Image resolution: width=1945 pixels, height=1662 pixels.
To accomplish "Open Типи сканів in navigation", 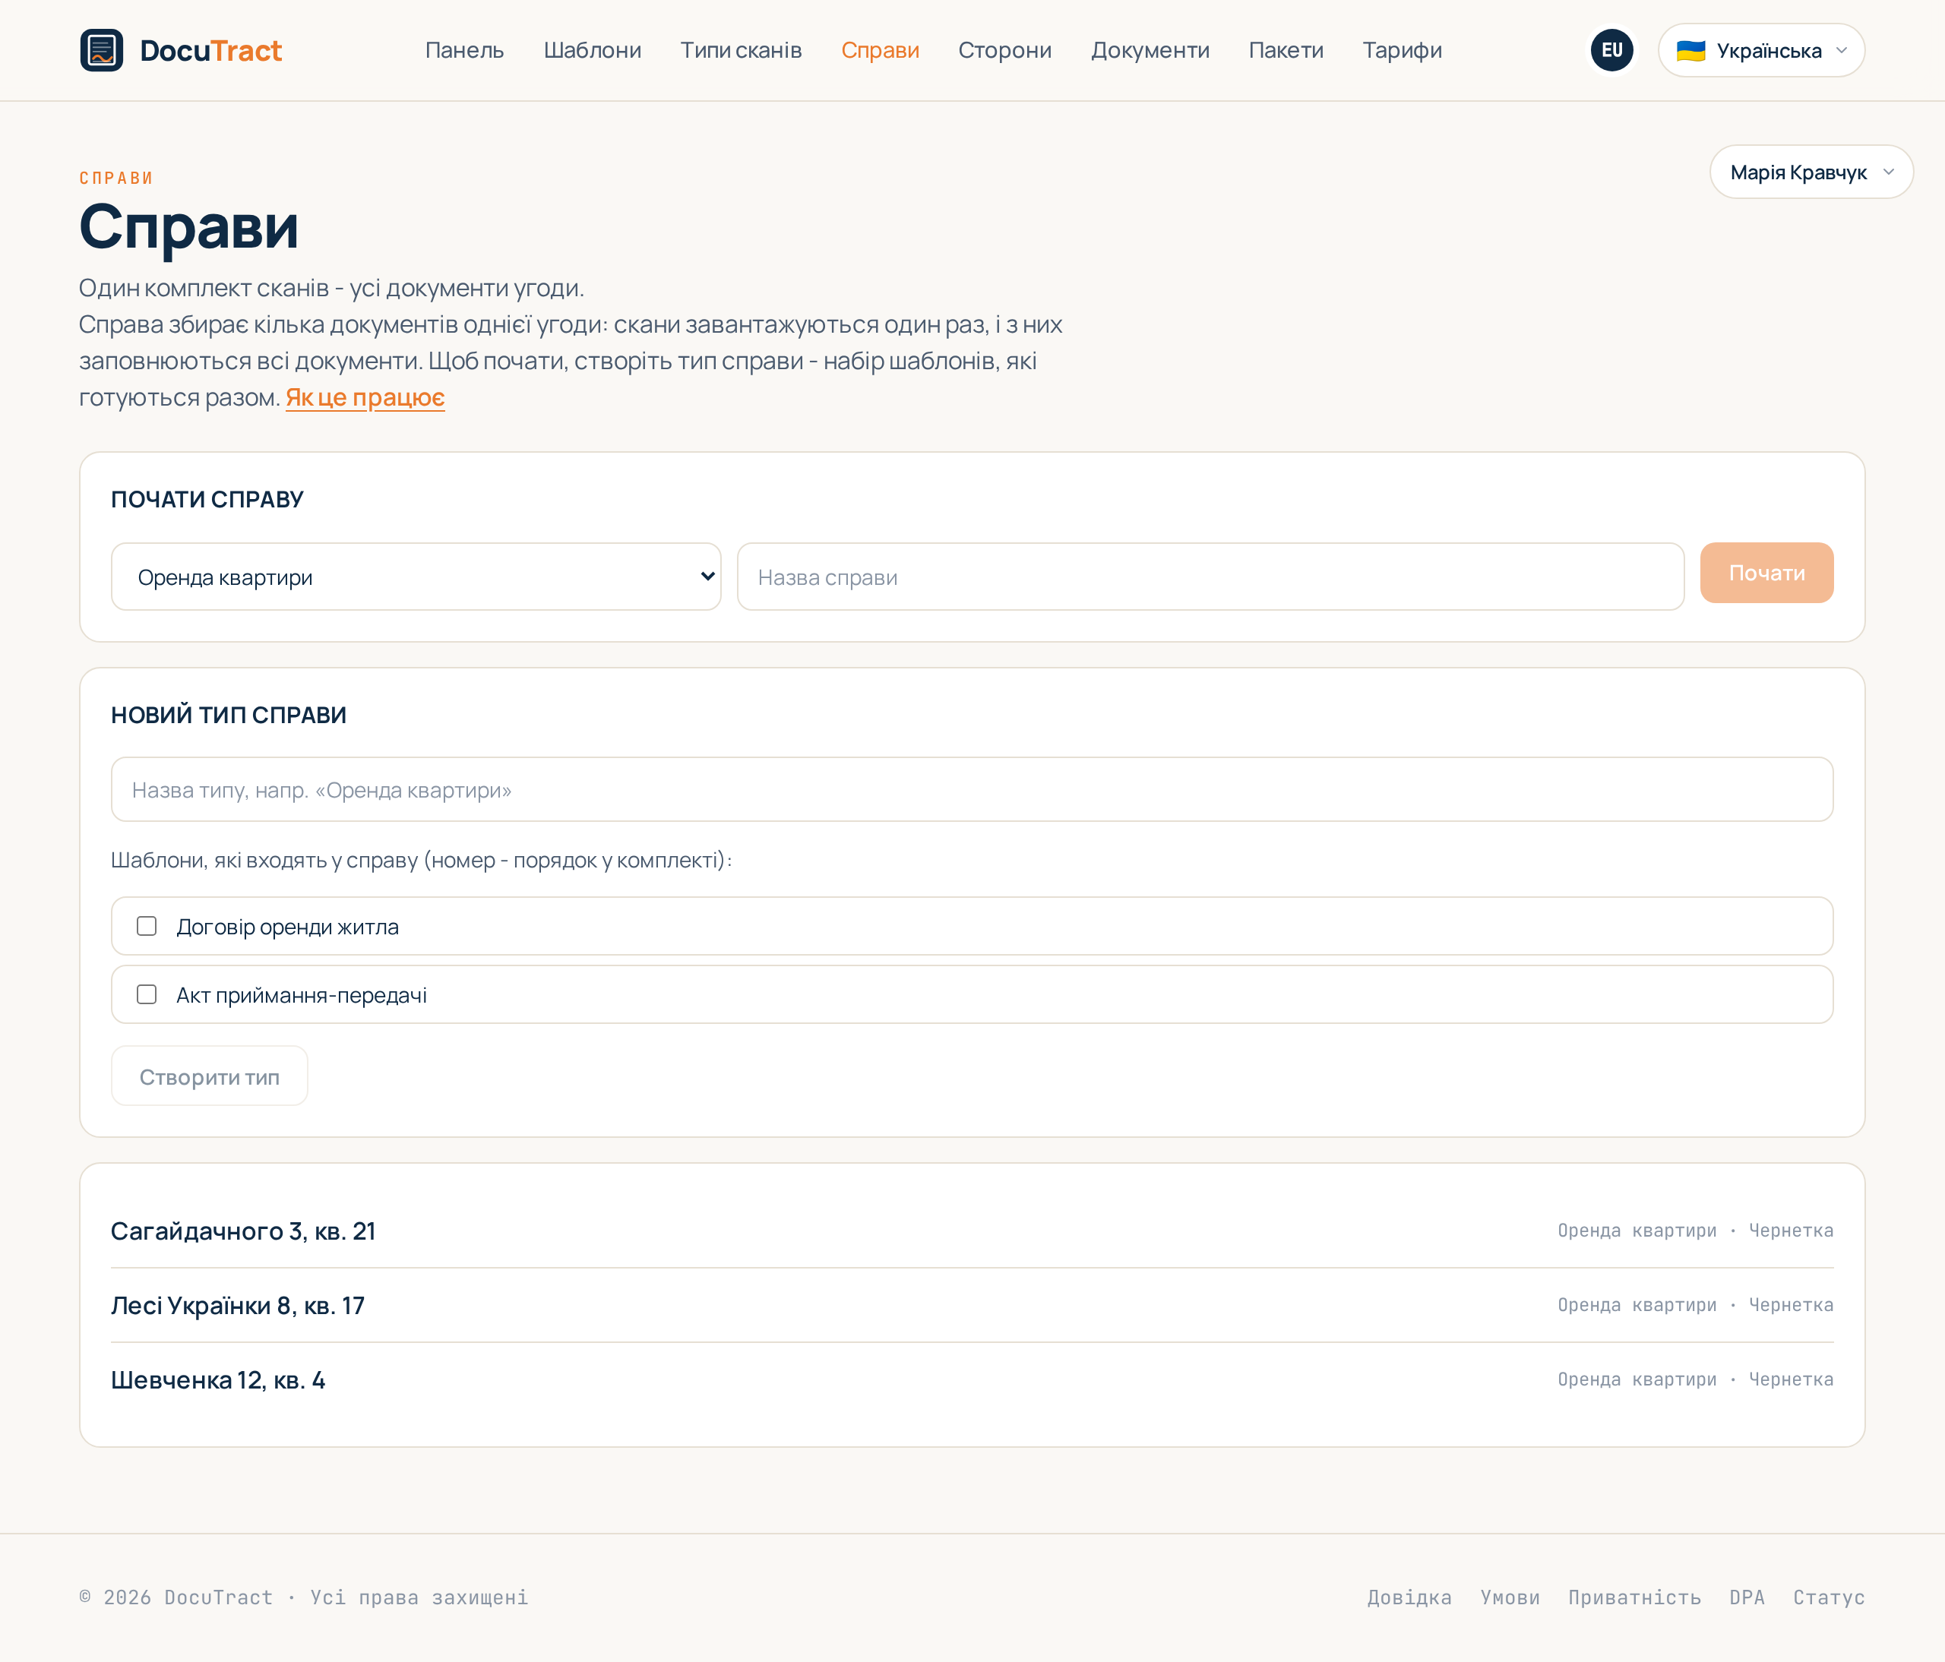I will pos(741,51).
